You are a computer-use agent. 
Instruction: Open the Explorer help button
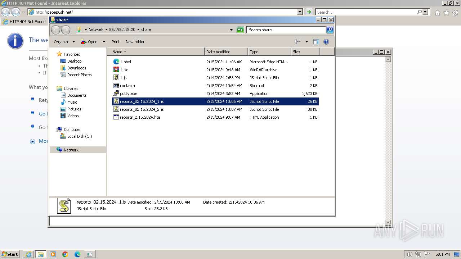pyautogui.click(x=326, y=42)
